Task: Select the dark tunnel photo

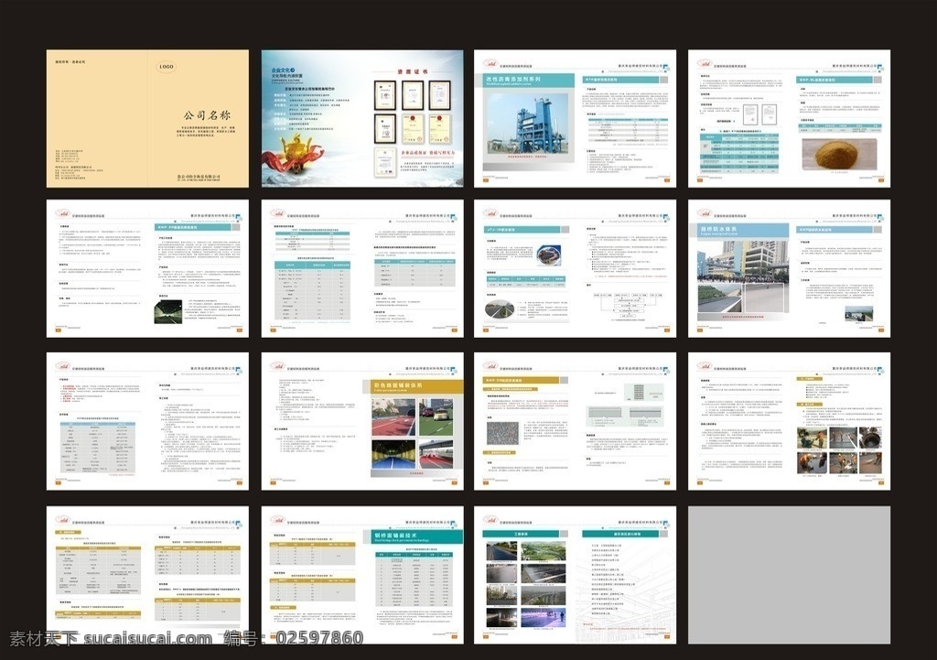Action: point(168,312)
